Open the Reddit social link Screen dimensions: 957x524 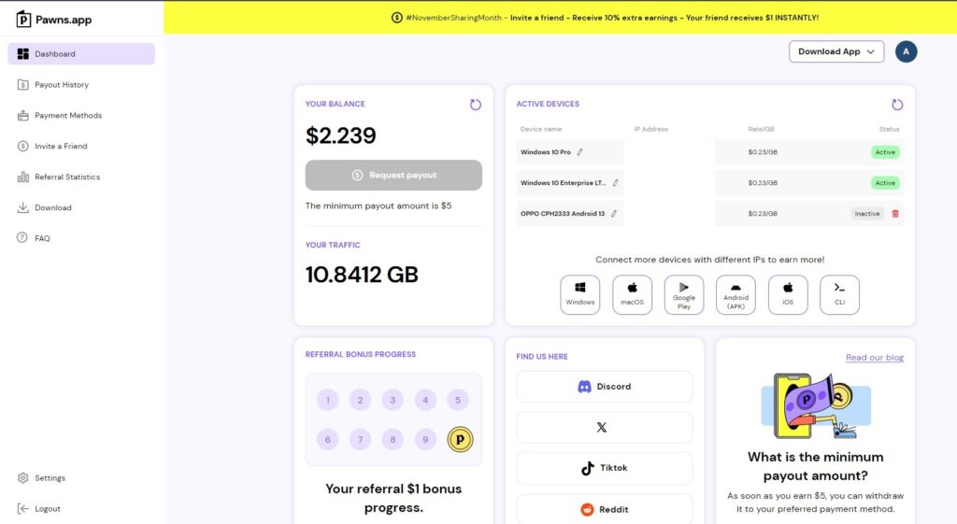(x=605, y=509)
